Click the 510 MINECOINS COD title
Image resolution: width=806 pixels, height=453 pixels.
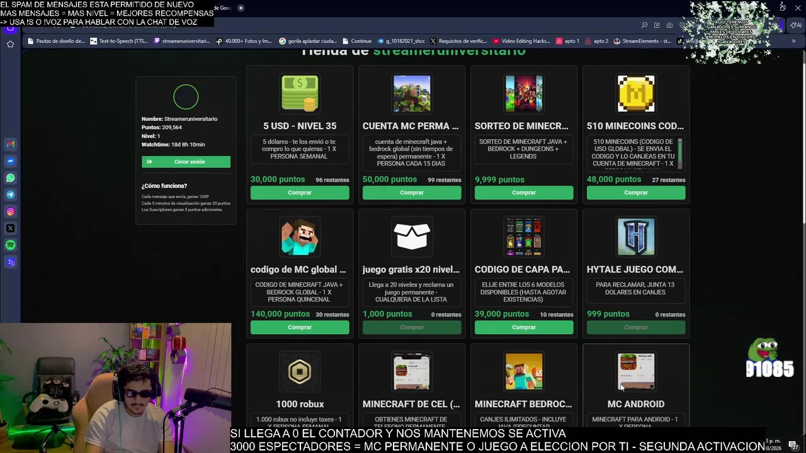635,126
